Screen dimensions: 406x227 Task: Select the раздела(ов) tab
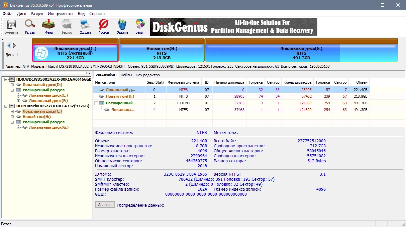click(106, 74)
